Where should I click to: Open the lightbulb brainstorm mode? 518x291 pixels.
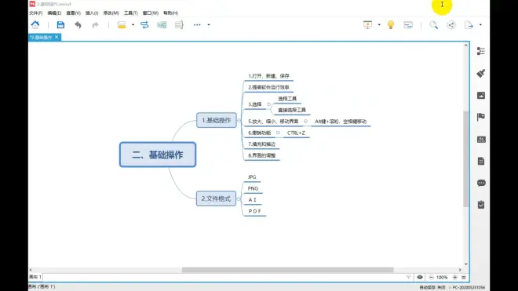[391, 25]
